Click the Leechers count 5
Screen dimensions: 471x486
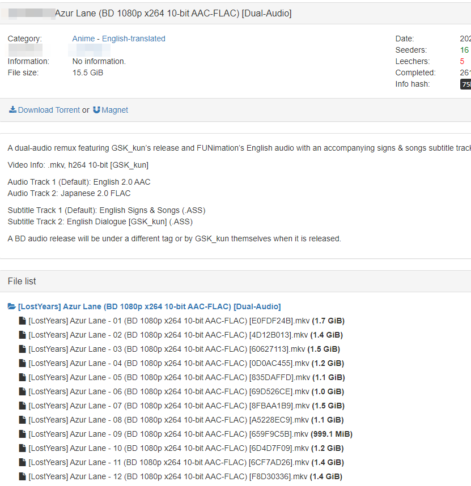point(462,61)
